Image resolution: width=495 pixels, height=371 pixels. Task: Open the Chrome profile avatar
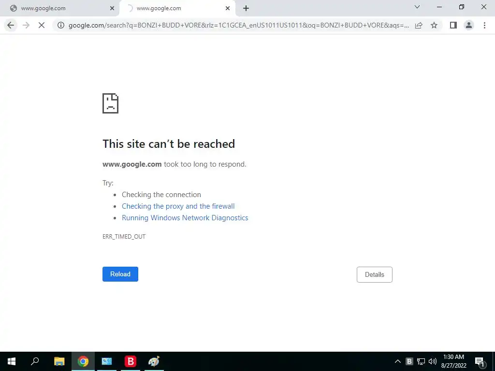[x=469, y=25]
